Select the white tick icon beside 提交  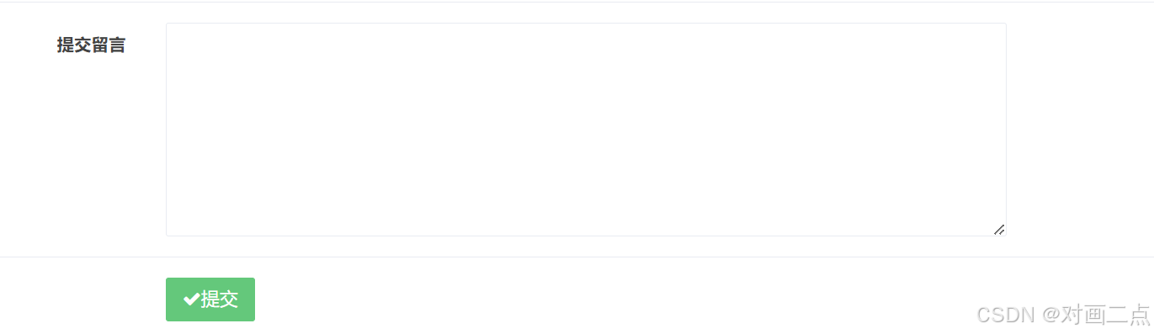191,300
